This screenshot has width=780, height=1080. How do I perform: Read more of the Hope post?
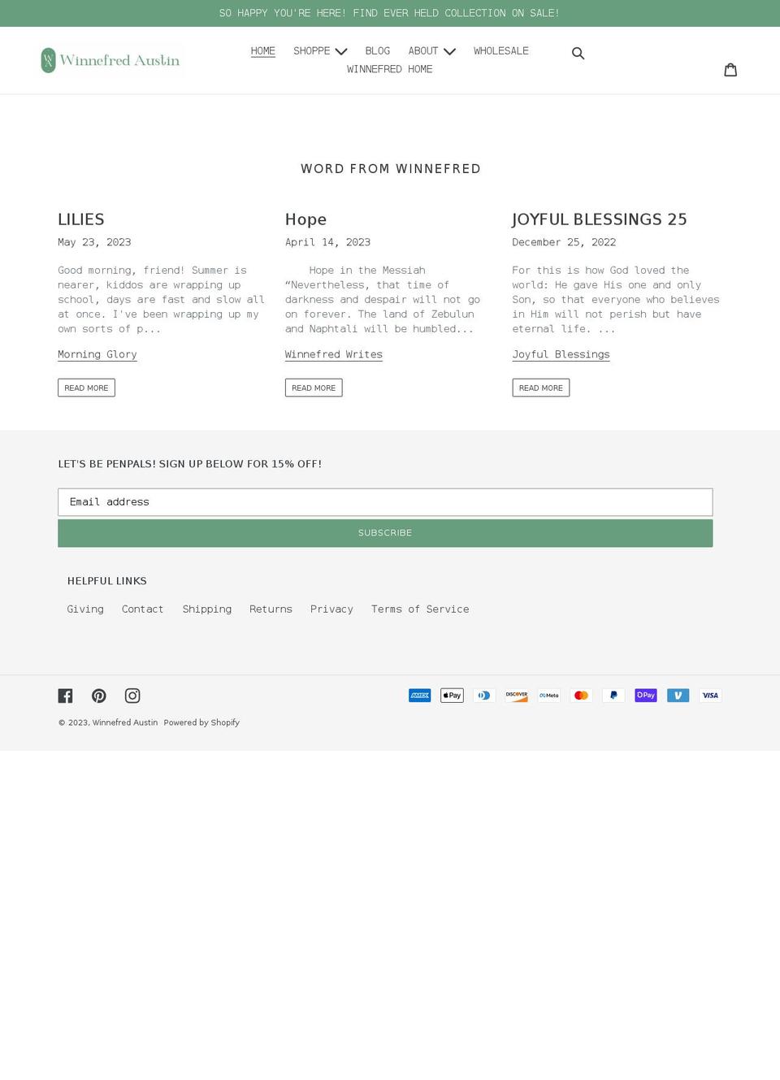click(x=314, y=388)
